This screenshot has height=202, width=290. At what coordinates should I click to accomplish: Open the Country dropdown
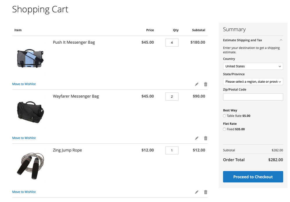point(253,66)
